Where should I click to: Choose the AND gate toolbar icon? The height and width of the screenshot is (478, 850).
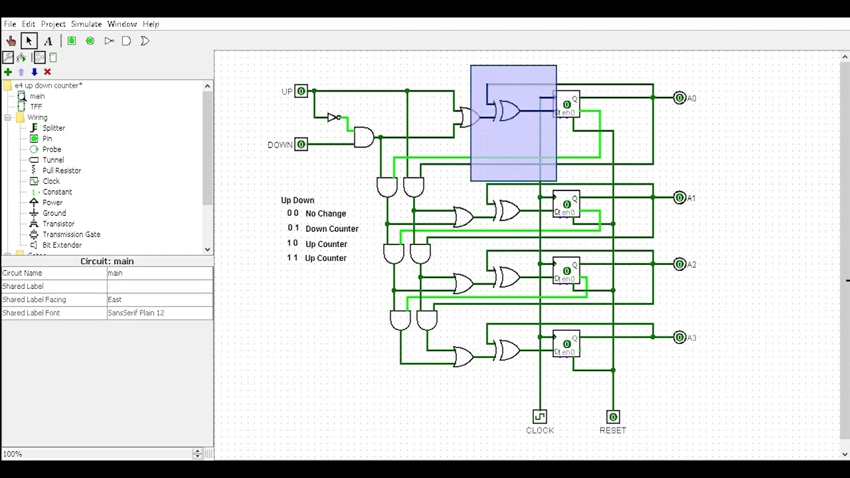pyautogui.click(x=127, y=41)
